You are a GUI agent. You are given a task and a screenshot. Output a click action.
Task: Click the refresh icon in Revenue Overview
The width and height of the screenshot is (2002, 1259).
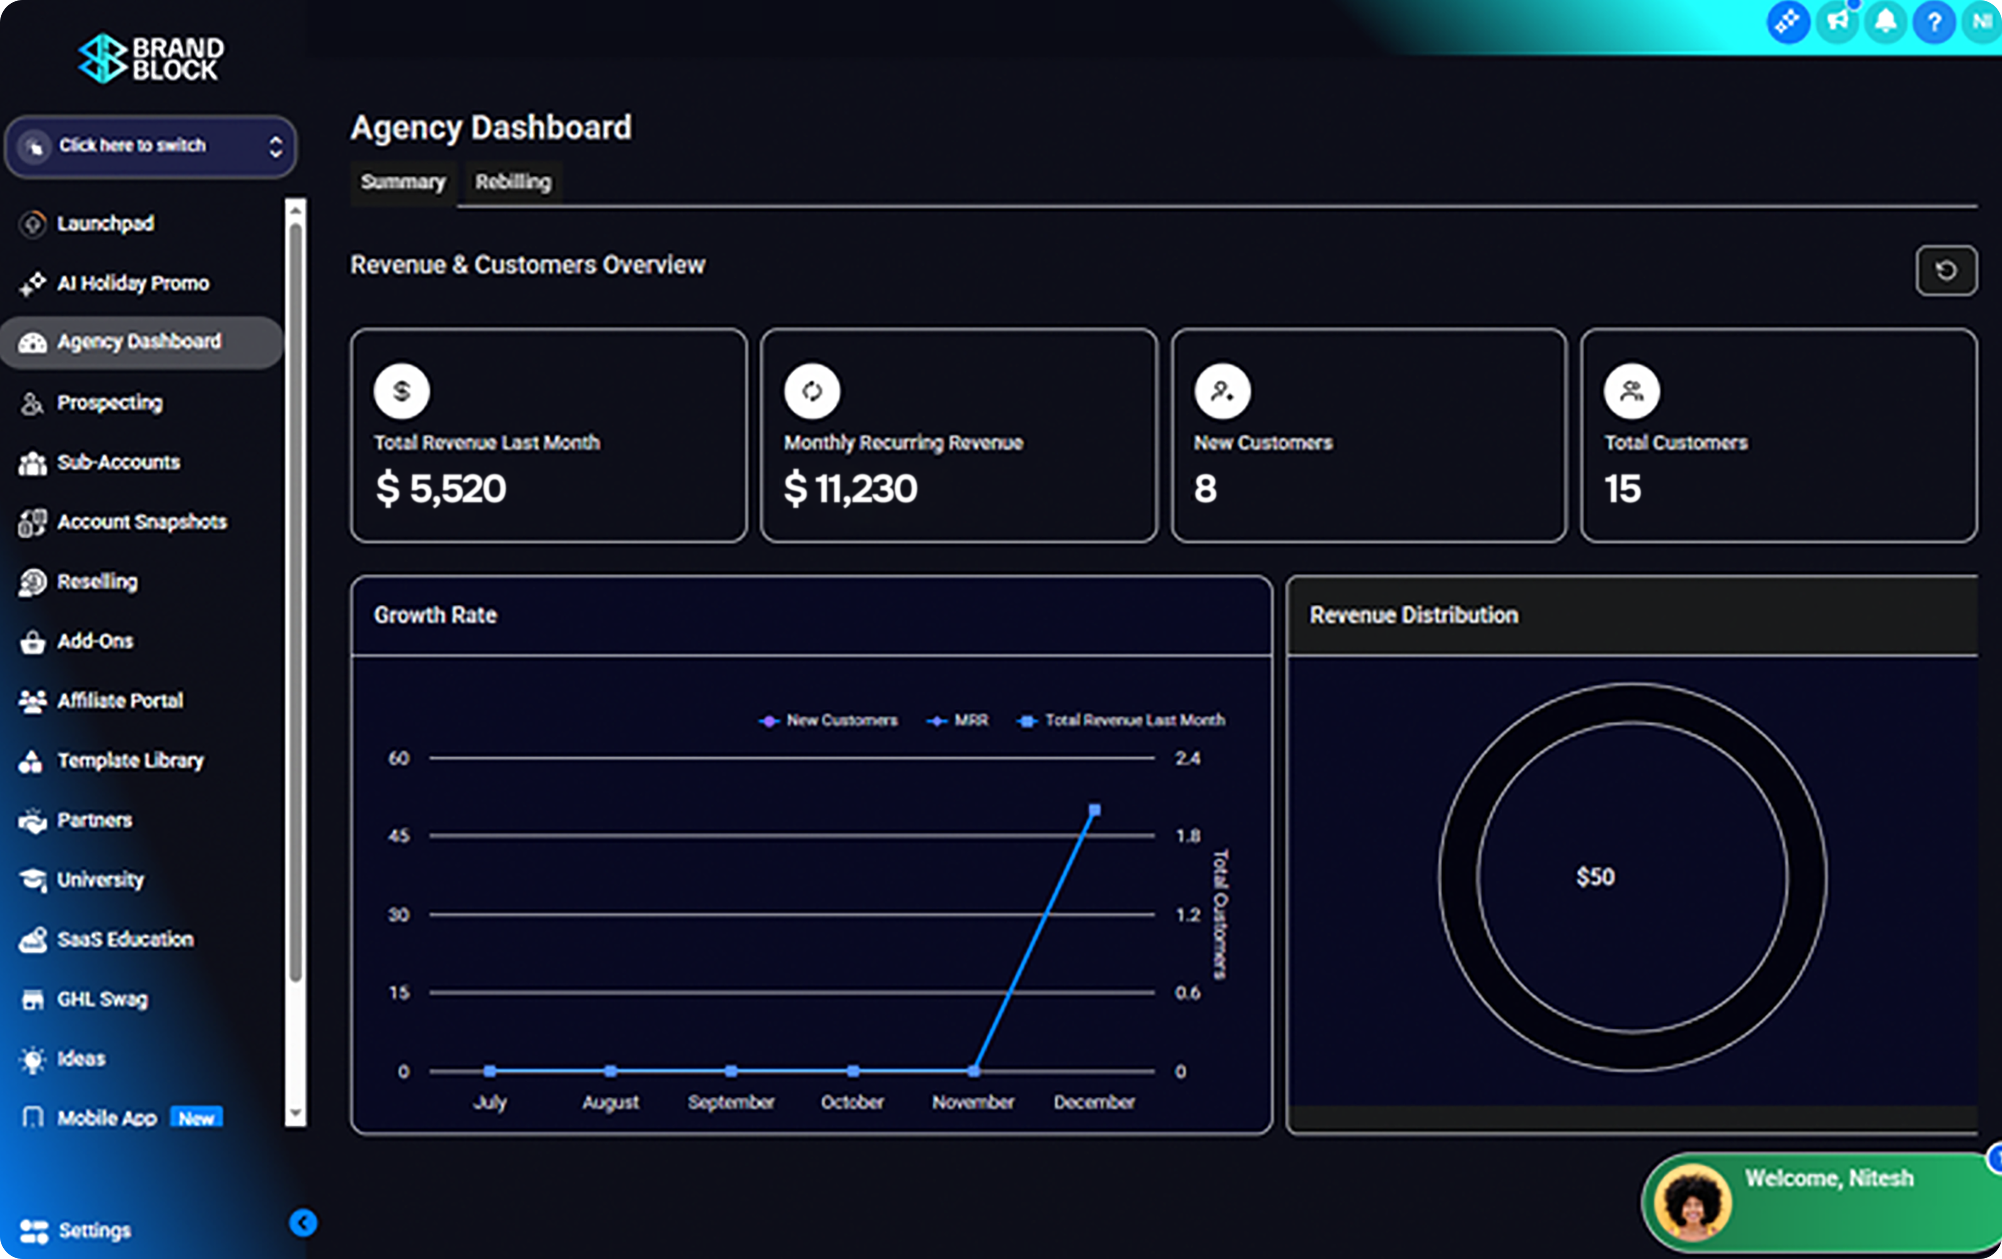click(x=1945, y=271)
